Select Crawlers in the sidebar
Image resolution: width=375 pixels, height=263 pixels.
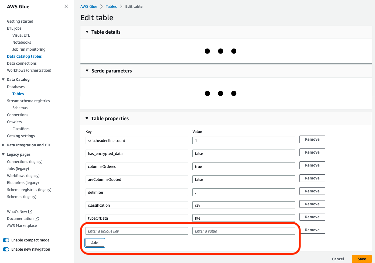pyautogui.click(x=14, y=122)
